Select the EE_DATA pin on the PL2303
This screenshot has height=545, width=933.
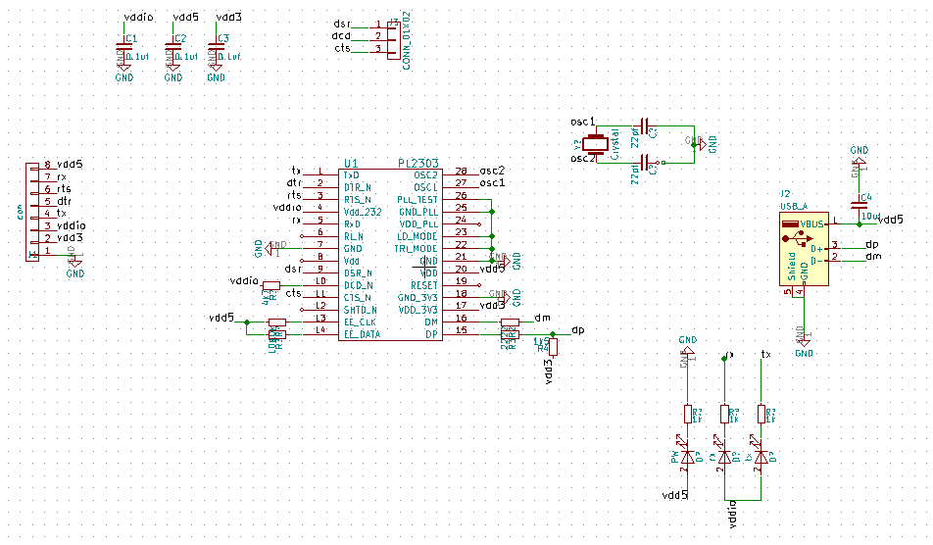coord(361,333)
